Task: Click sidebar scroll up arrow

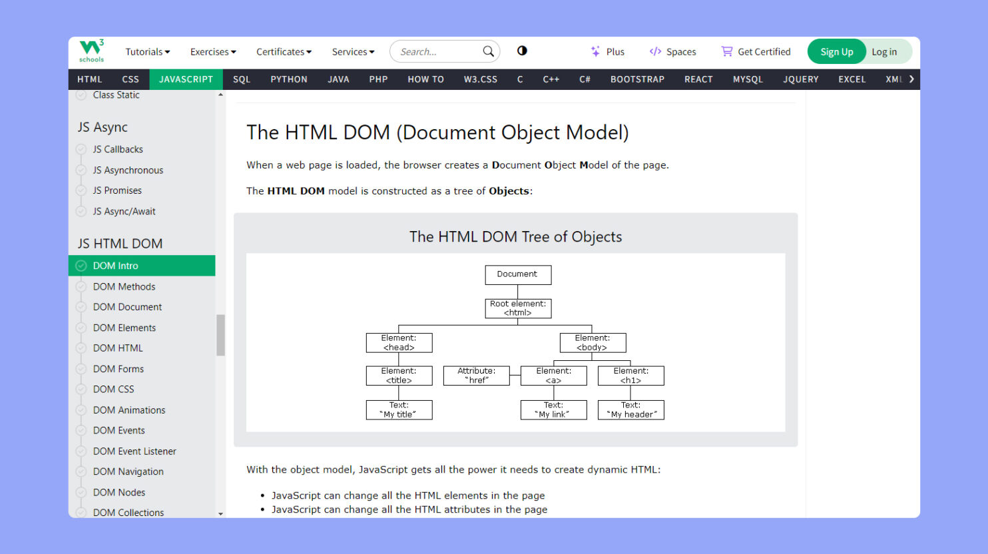Action: tap(220, 95)
